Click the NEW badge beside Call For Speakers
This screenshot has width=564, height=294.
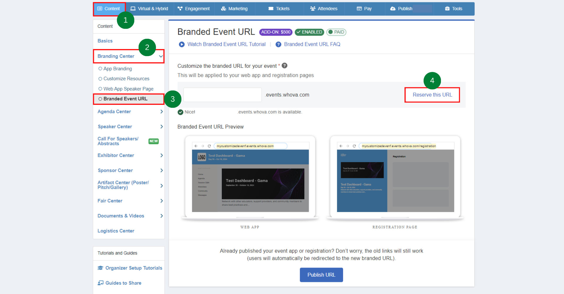click(x=154, y=141)
